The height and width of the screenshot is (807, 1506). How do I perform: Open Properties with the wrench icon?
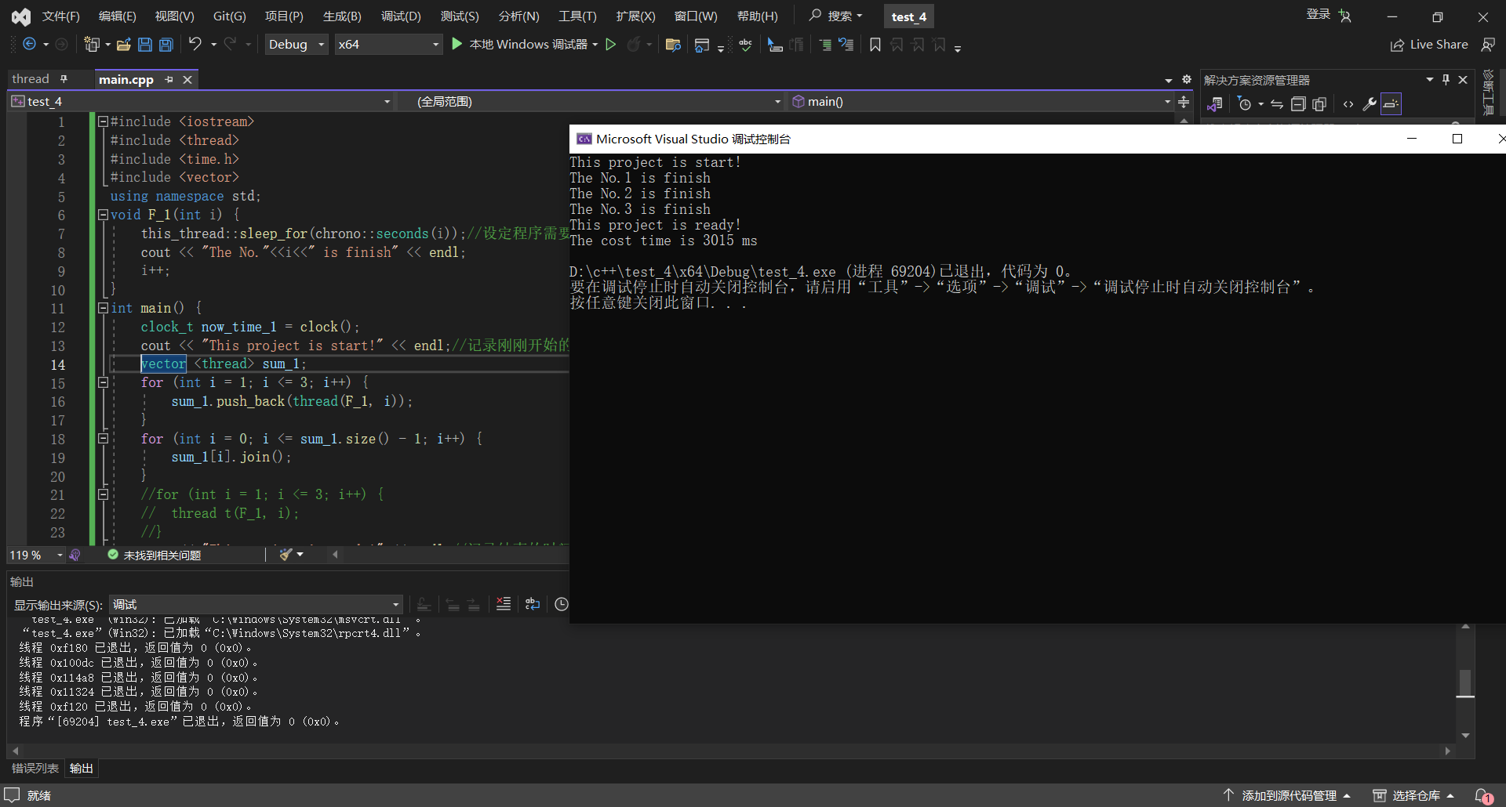click(1370, 103)
